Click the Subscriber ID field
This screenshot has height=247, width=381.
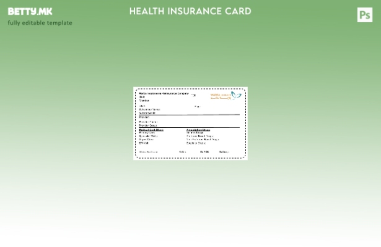coord(147,113)
